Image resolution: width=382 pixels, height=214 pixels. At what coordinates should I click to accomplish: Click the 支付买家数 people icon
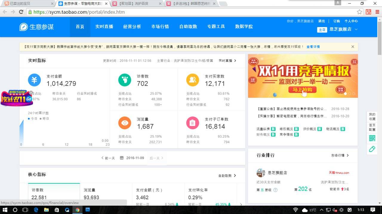click(x=192, y=80)
